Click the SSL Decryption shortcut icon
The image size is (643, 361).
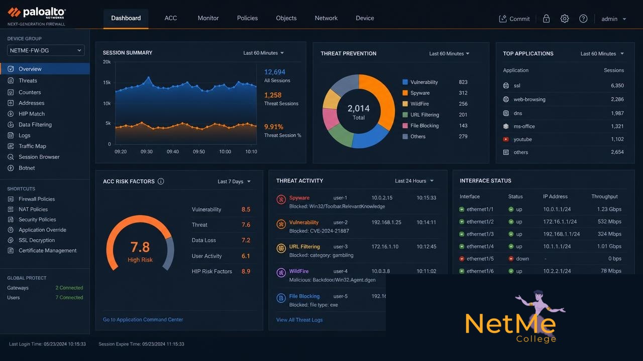[11, 240]
